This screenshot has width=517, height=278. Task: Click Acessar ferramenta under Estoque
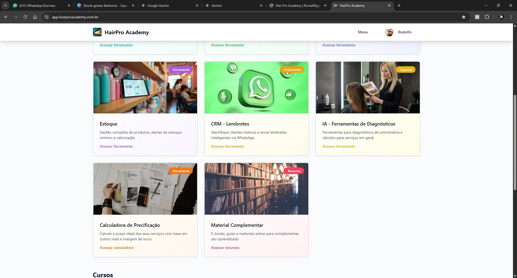[116, 146]
